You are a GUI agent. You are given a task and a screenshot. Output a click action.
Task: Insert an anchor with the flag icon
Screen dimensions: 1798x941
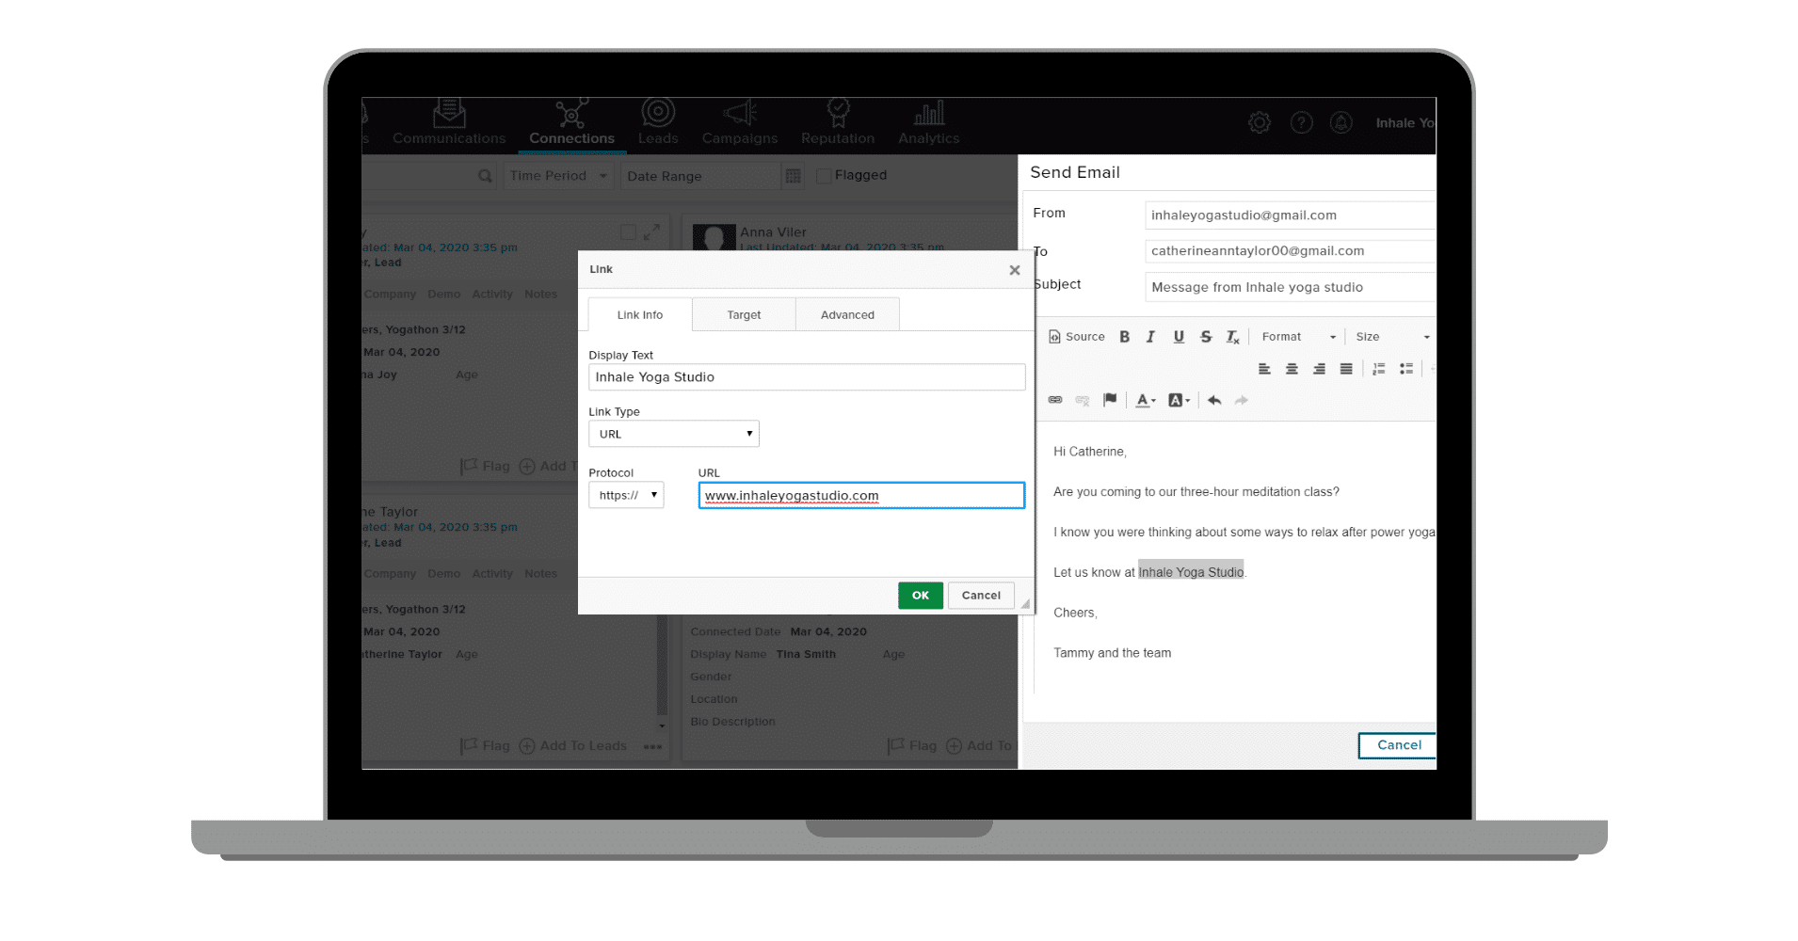[1110, 400]
